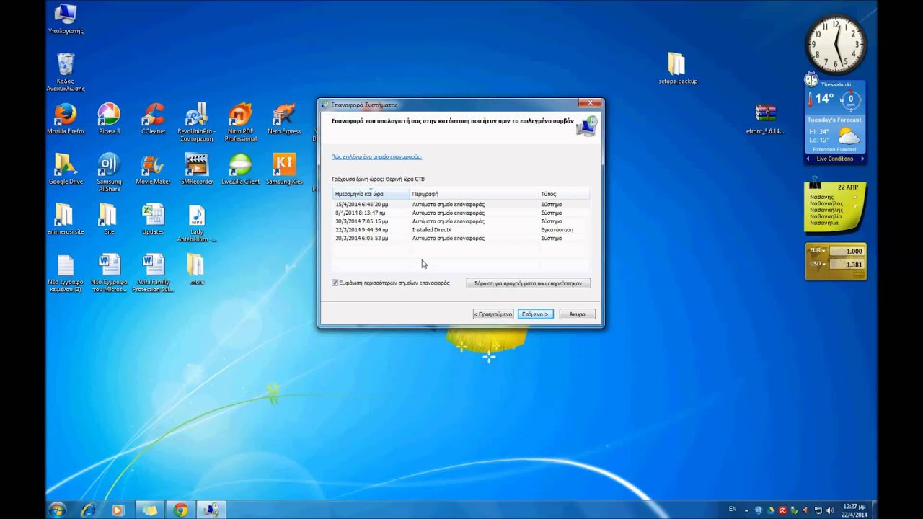Launch Google Chrome from the taskbar

pyautogui.click(x=180, y=510)
